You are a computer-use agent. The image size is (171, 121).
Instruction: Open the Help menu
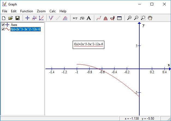[x=63, y=11]
